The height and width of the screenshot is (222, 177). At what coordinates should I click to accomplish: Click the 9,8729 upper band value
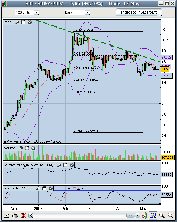pyautogui.click(x=167, y=57)
